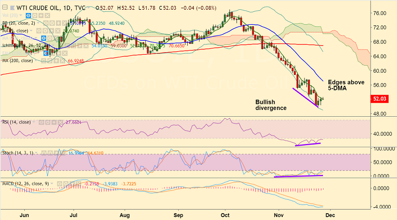The width and height of the screenshot is (397, 220).
Task: Click the plus icon on the EMA (110) row
Action: click(59, 53)
